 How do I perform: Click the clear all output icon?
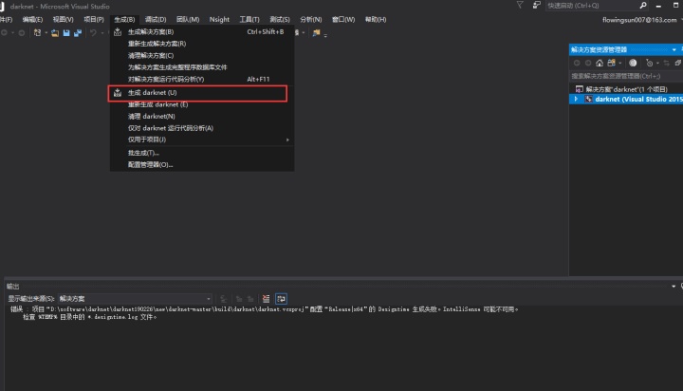[266, 299]
